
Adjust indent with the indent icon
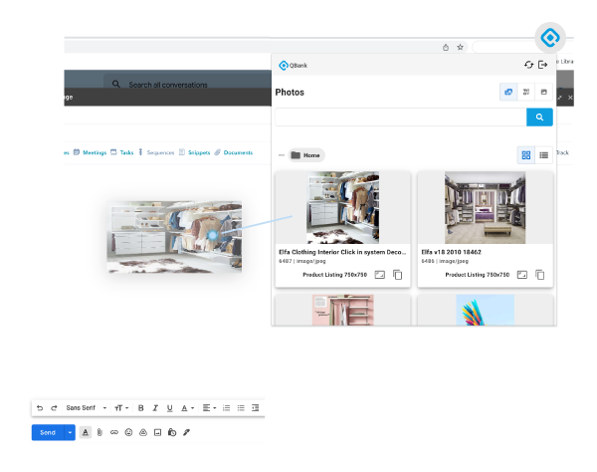point(255,408)
